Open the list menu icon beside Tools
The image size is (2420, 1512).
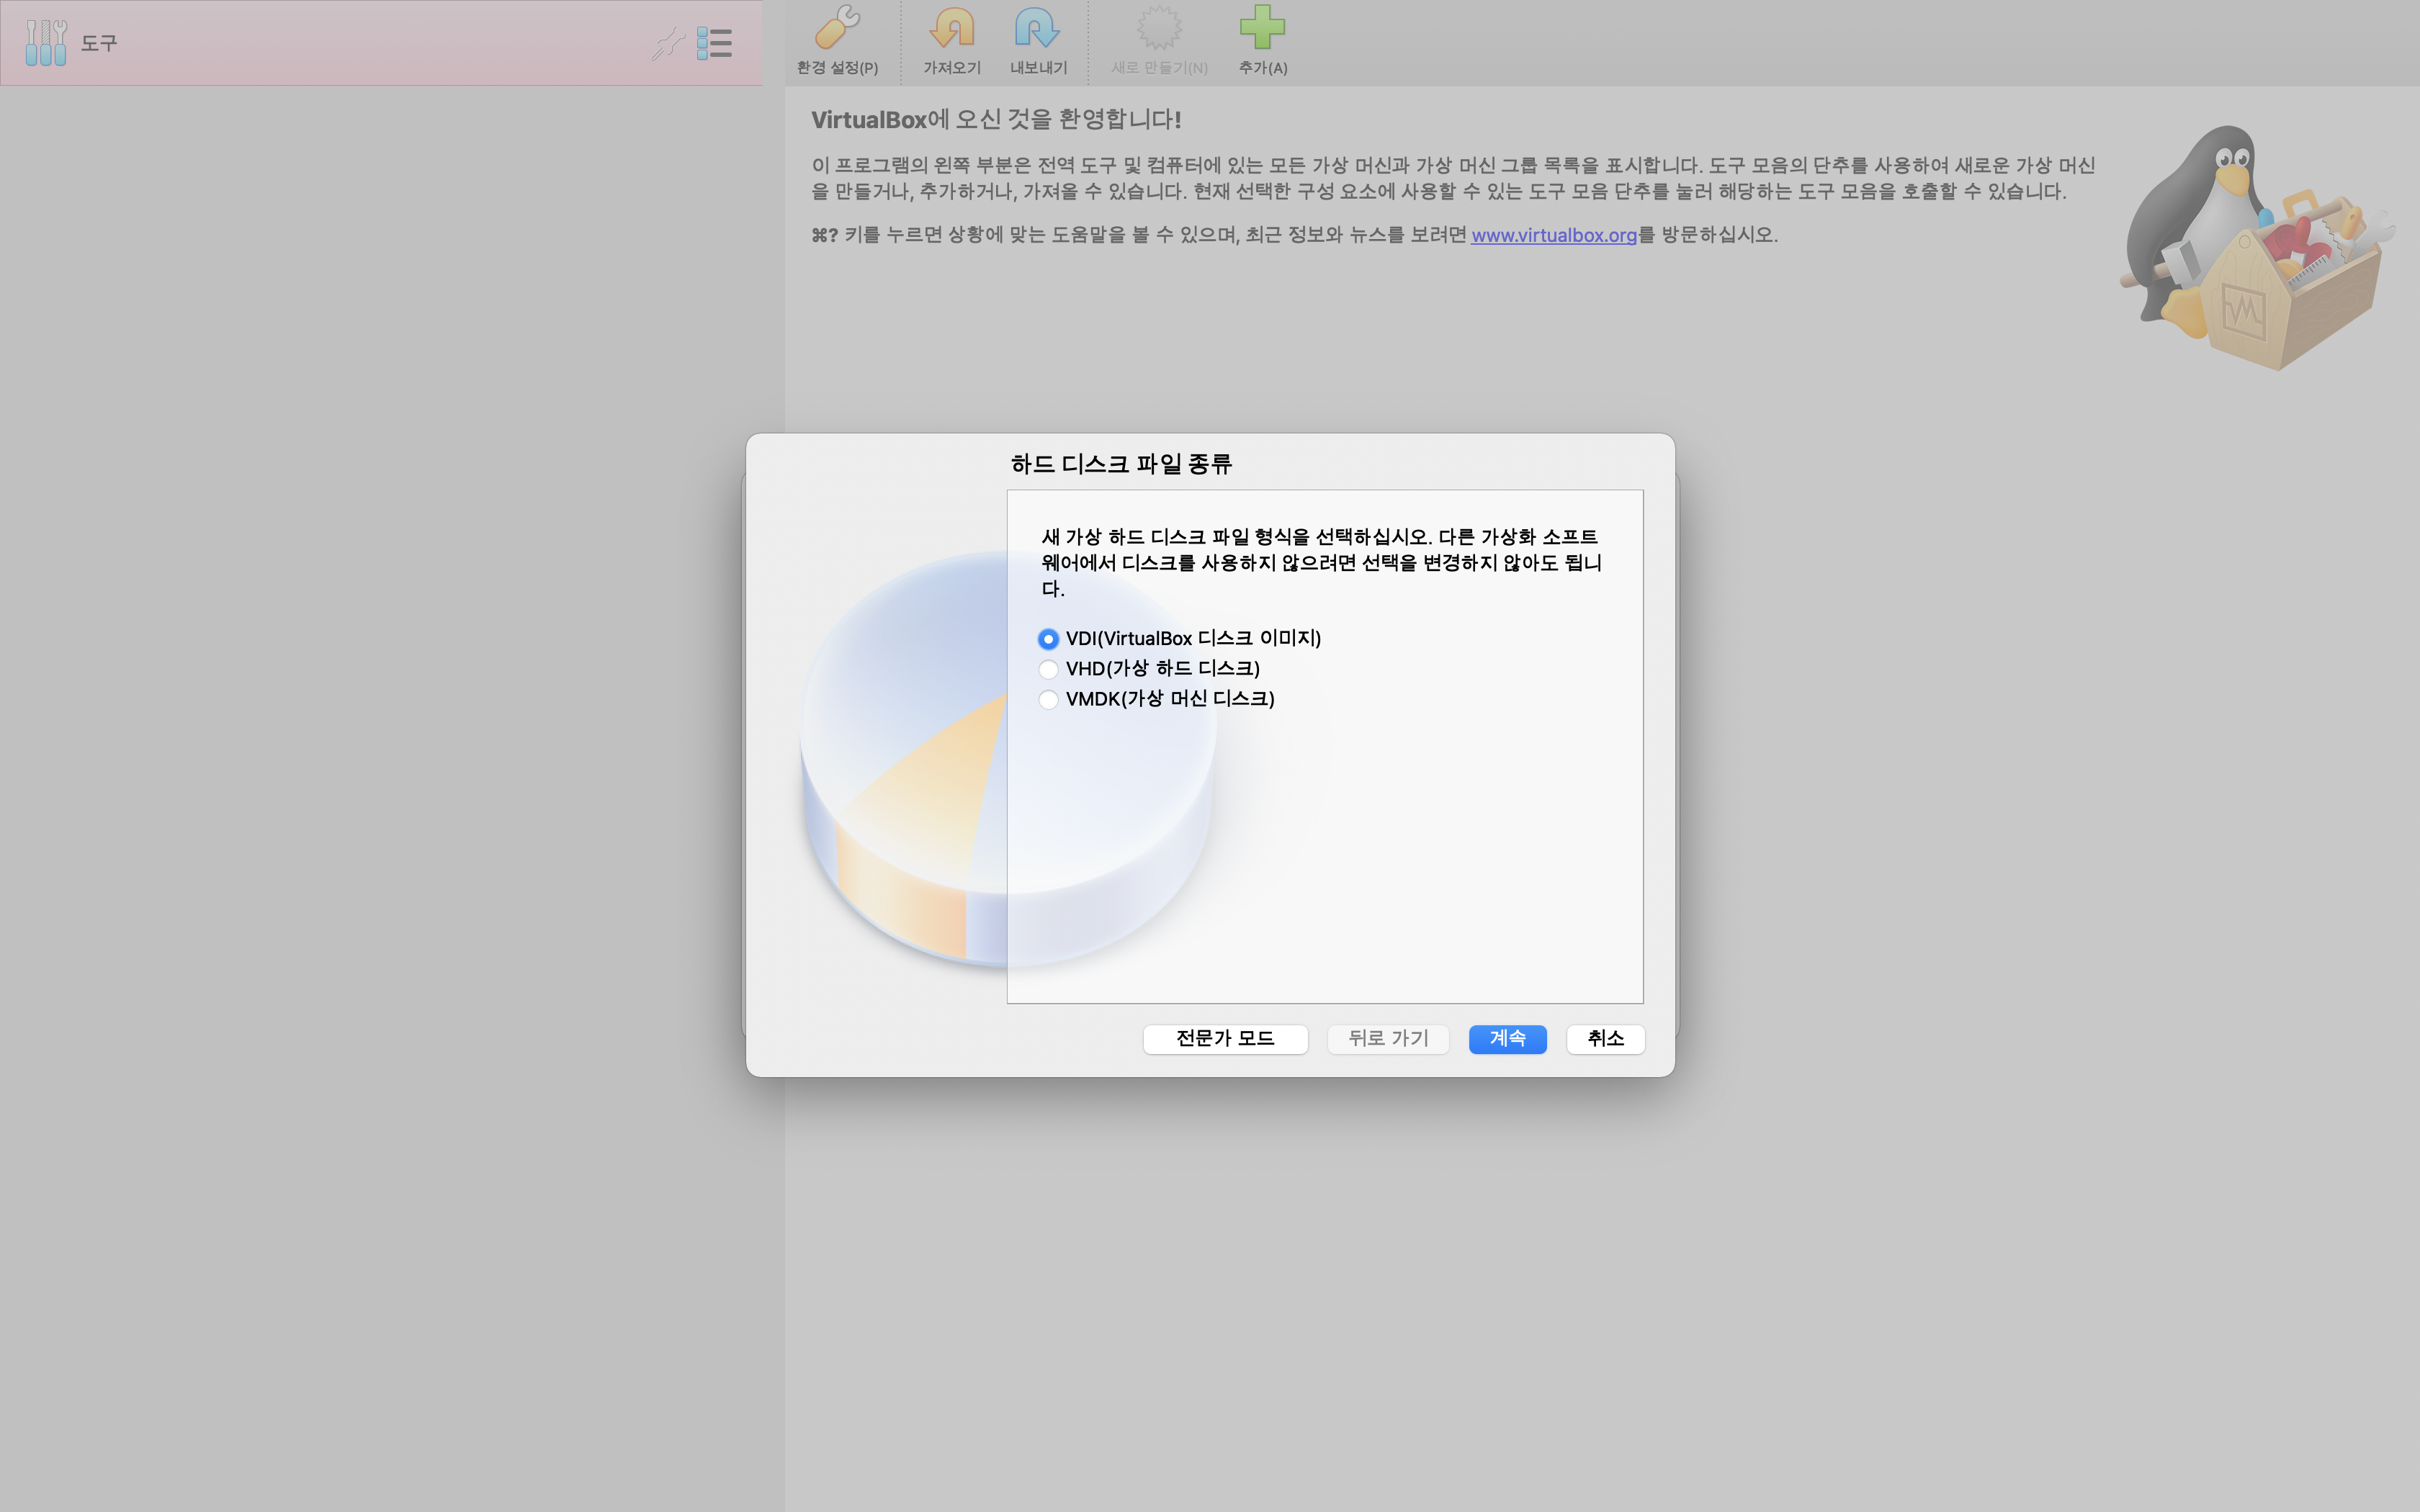[714, 43]
